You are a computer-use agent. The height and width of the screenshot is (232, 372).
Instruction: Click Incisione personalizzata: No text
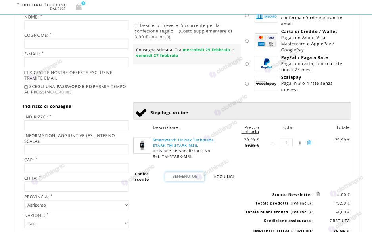[x=181, y=151]
